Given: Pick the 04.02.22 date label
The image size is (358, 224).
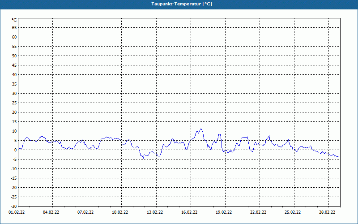Looking at the screenshot, I should pos(51,212).
